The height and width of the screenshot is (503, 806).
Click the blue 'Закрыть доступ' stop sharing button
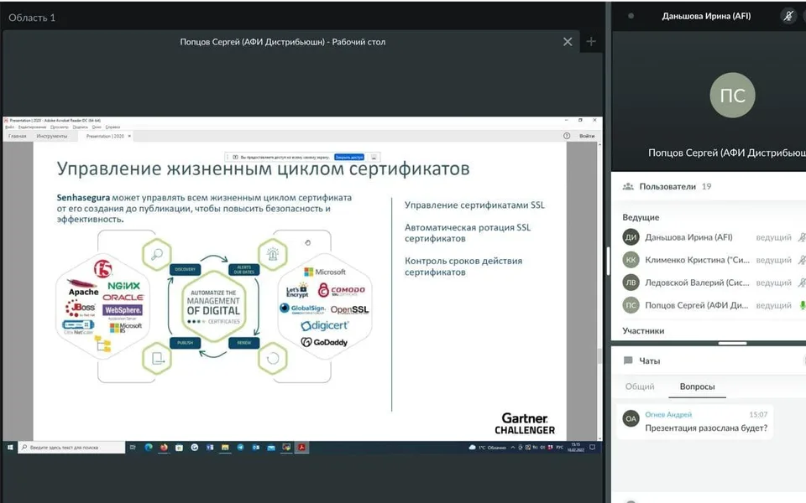(x=349, y=157)
